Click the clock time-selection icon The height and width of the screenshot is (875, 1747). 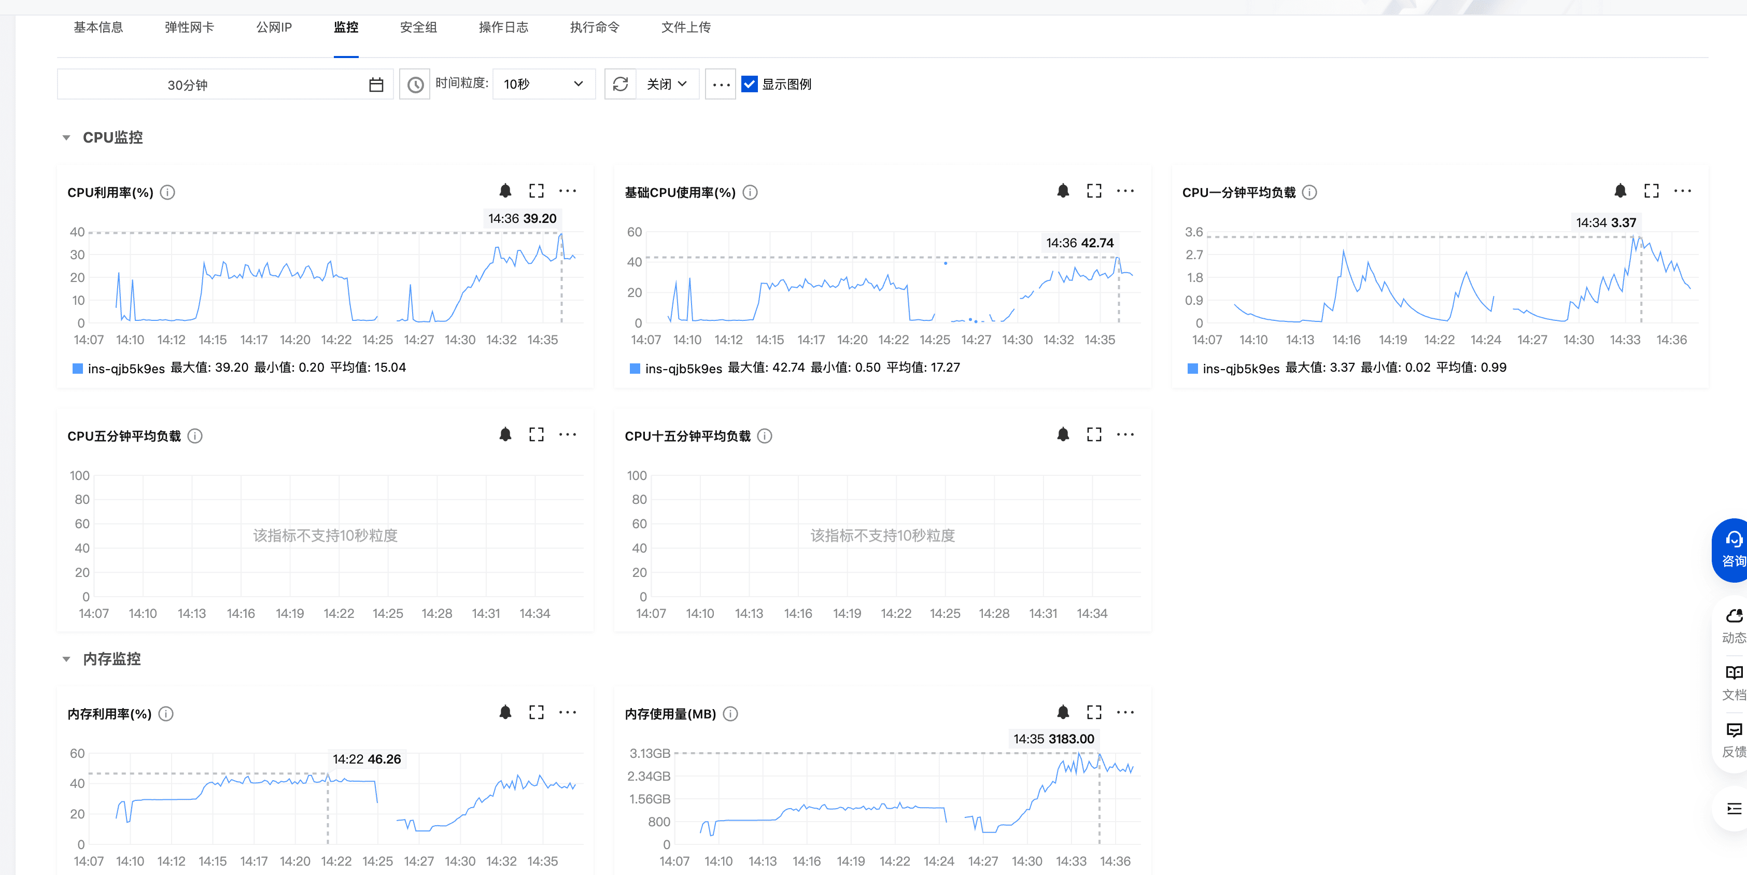click(415, 85)
